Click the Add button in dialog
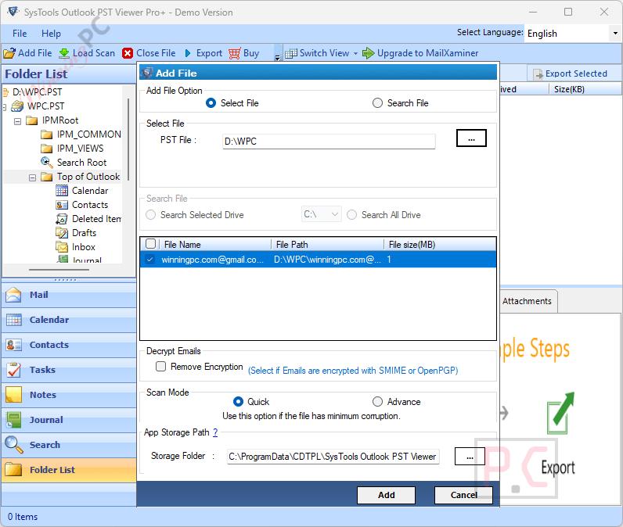Image resolution: width=623 pixels, height=527 pixels. pos(386,495)
